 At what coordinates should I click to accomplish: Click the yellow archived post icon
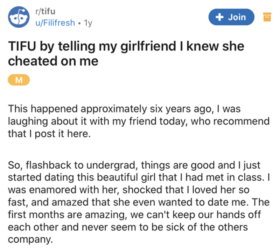click(266, 17)
